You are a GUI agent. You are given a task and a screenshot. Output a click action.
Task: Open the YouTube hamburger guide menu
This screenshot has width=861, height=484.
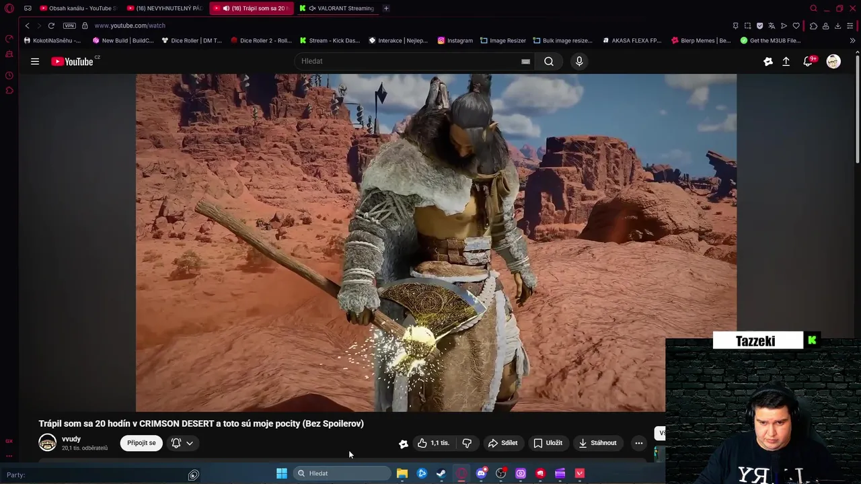pyautogui.click(x=35, y=61)
